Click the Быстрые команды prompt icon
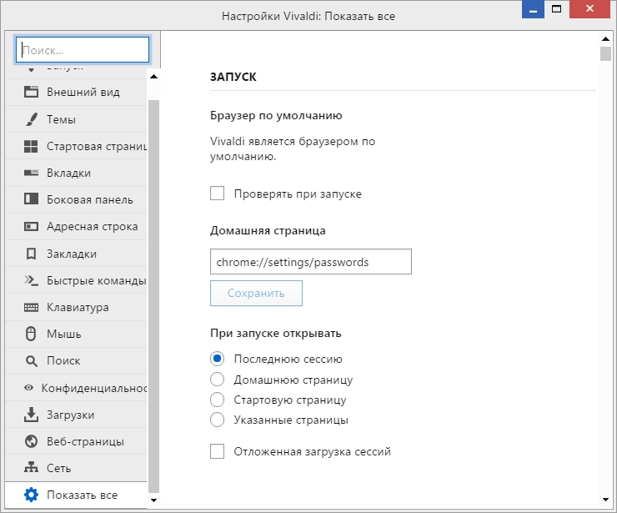The height and width of the screenshot is (513, 617). (x=31, y=280)
